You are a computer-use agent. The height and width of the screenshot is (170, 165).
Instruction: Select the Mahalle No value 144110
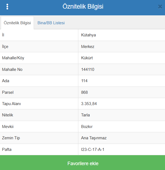pos(88,70)
